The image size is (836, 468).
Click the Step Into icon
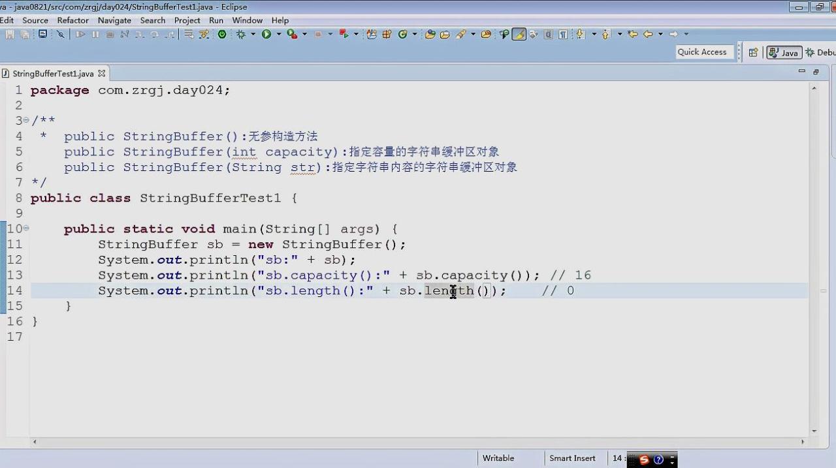point(139,34)
